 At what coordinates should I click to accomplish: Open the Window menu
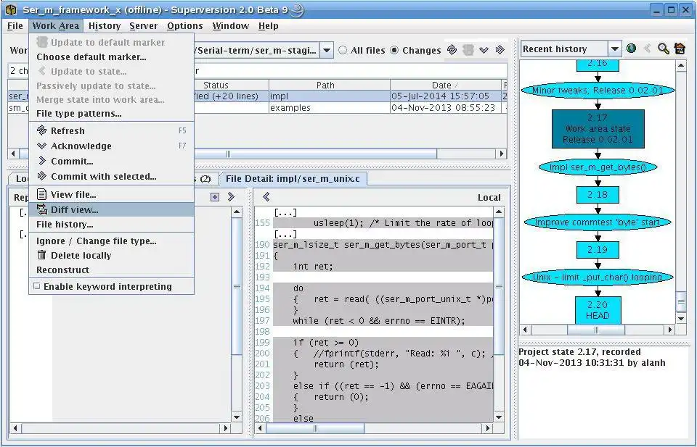[x=230, y=26]
